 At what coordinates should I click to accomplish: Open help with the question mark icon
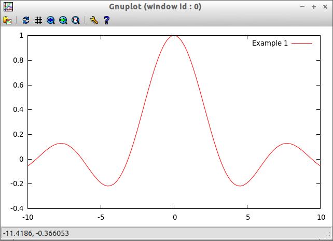pyautogui.click(x=106, y=20)
